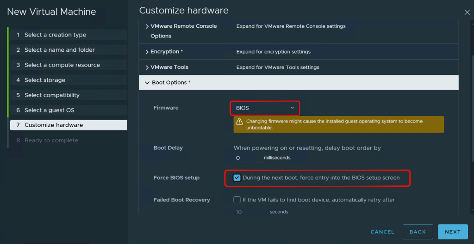Click 'Expand for encryption settings' text
Viewport: 474px width, 244px height.
pyautogui.click(x=273, y=52)
